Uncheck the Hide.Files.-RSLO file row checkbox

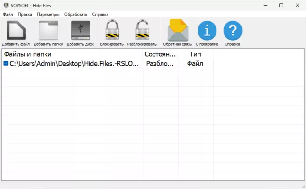[x=6, y=63]
